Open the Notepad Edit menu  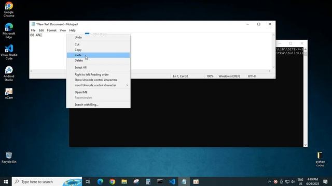click(x=41, y=30)
